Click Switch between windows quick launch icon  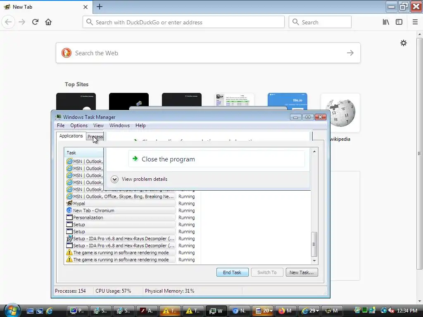point(40,311)
